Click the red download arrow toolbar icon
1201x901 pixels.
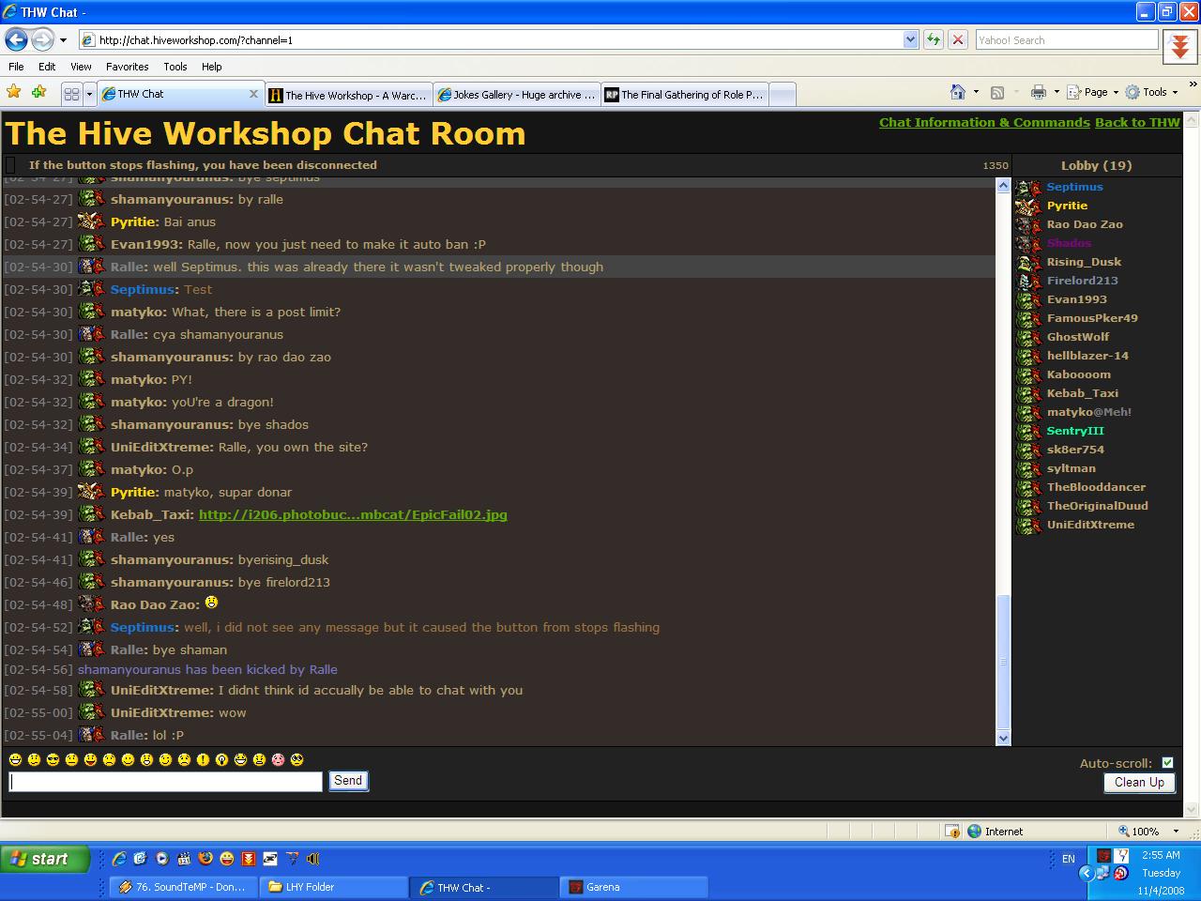[1180, 46]
